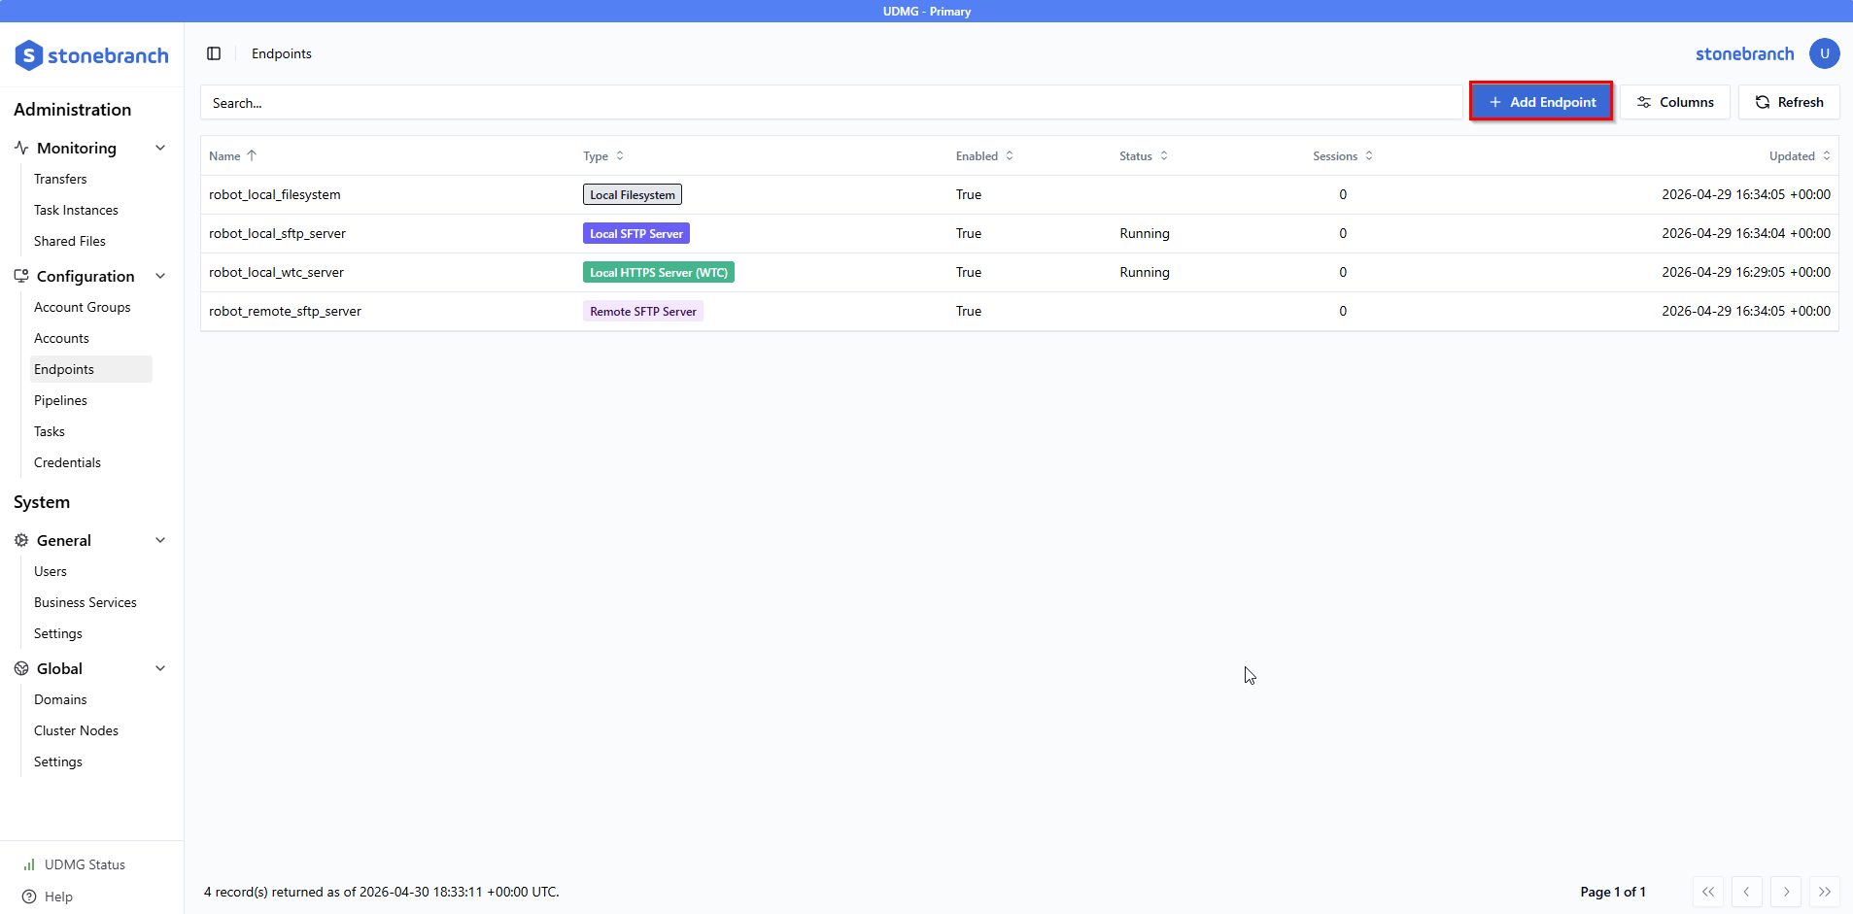Image resolution: width=1853 pixels, height=914 pixels.
Task: Open Settings under General
Action: tap(58, 633)
